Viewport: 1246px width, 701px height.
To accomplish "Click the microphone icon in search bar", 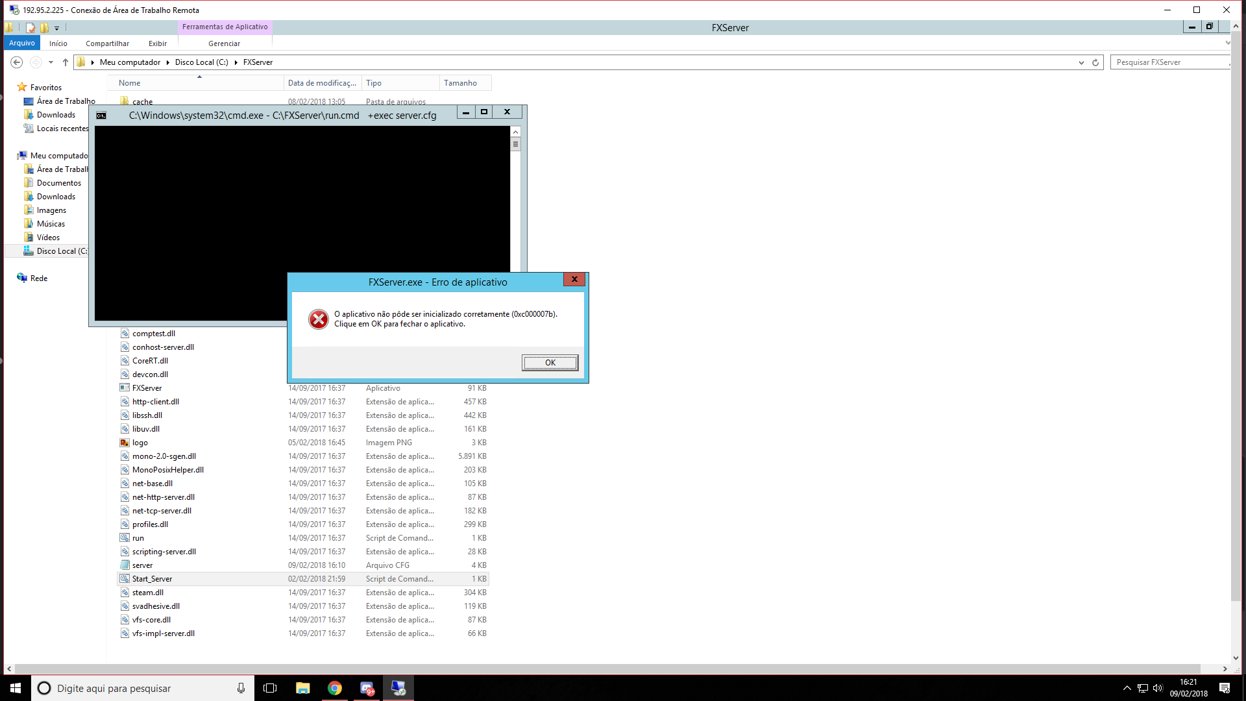I will pos(241,688).
